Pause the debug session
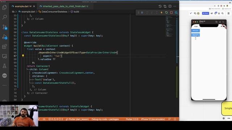 coord(142,13)
